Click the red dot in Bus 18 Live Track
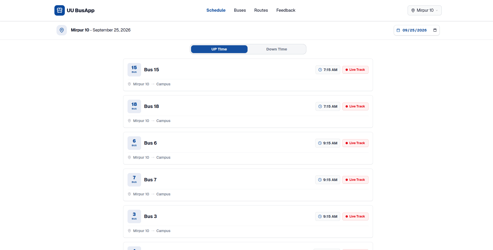The height and width of the screenshot is (250, 493). tap(347, 106)
